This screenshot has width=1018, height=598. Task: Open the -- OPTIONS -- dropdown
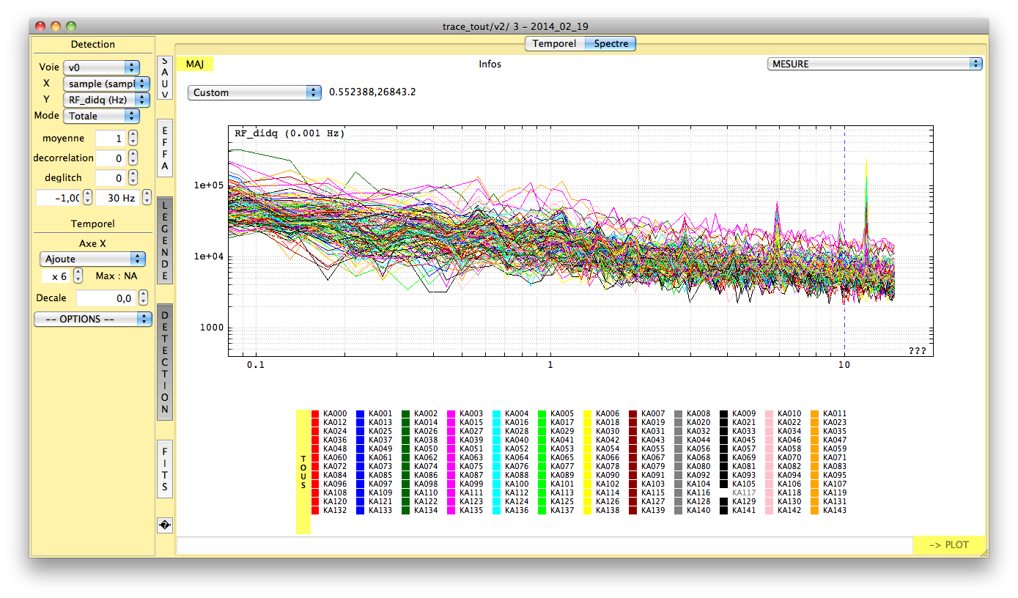click(92, 320)
